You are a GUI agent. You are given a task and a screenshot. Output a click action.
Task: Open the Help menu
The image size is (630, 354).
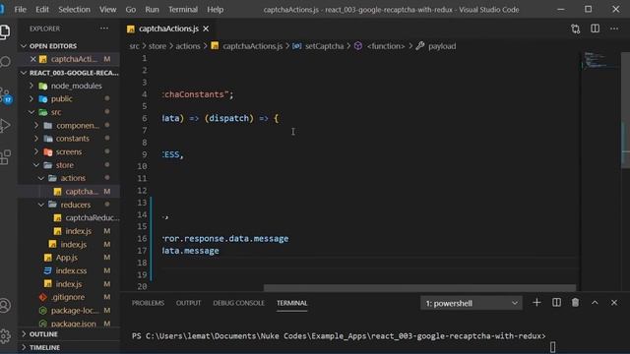[x=216, y=9]
